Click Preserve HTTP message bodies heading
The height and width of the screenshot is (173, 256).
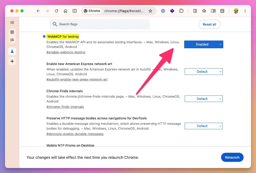click(96, 118)
